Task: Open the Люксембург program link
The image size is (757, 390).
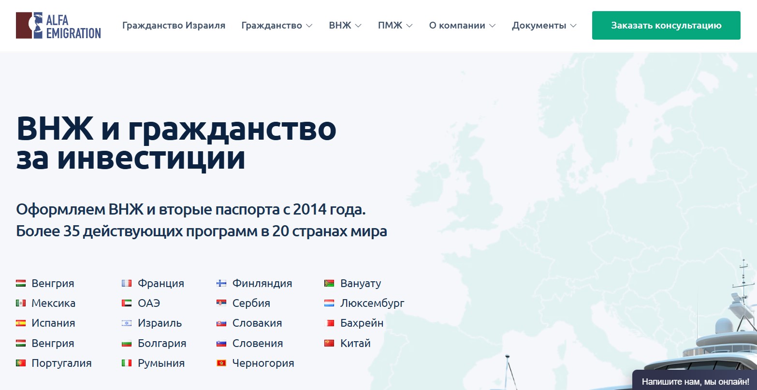Action: coord(372,303)
